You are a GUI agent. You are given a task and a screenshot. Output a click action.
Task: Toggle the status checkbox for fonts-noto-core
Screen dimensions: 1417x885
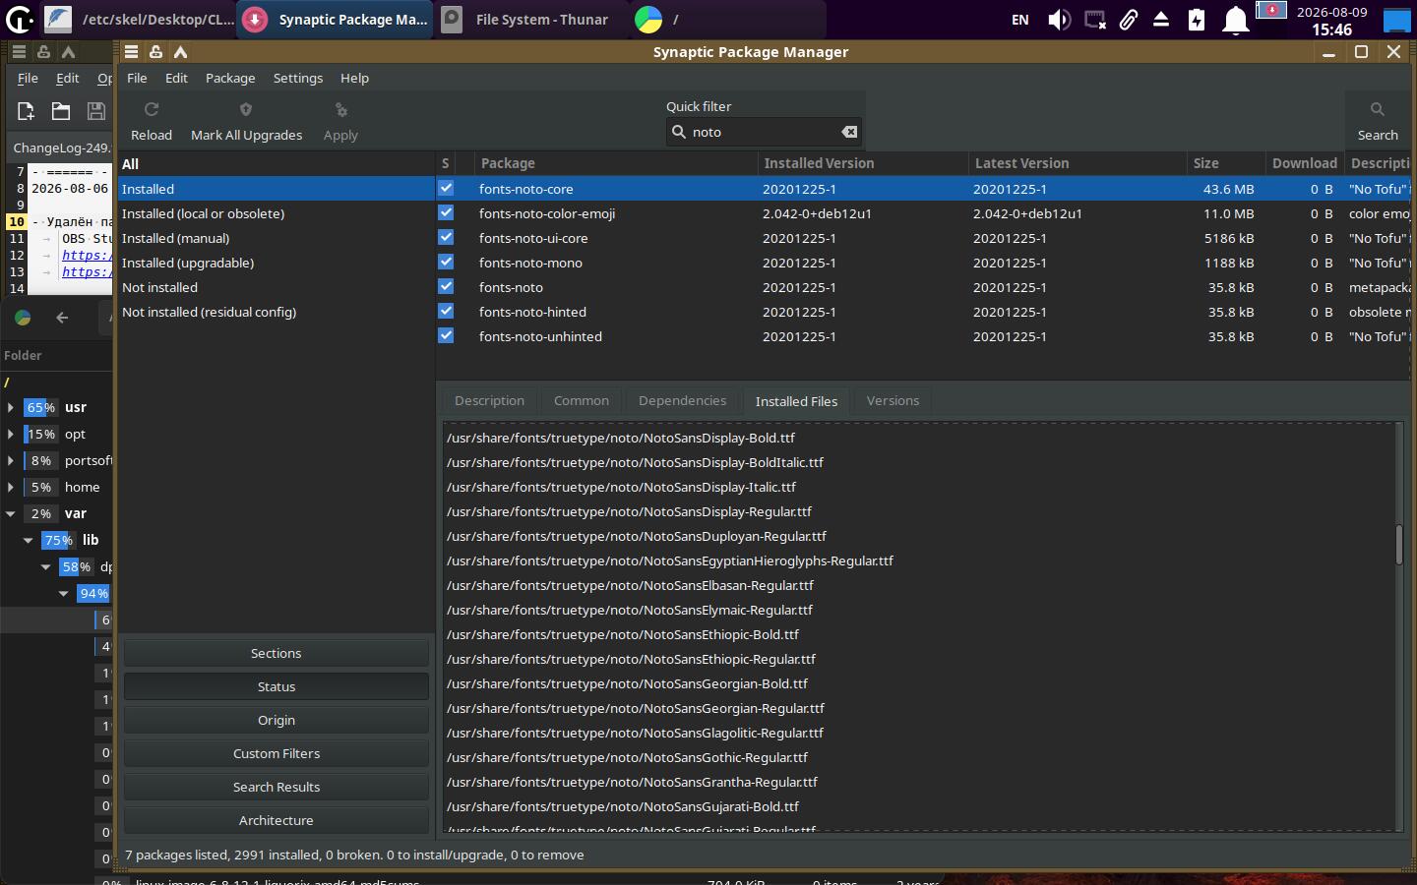point(446,188)
